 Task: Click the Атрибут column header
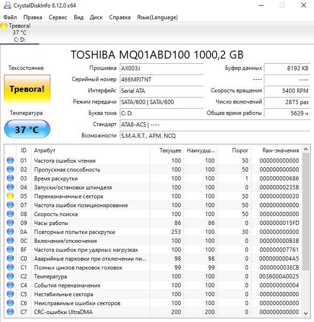90,150
